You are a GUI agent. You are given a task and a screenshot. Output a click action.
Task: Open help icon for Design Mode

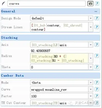pos(97,18)
